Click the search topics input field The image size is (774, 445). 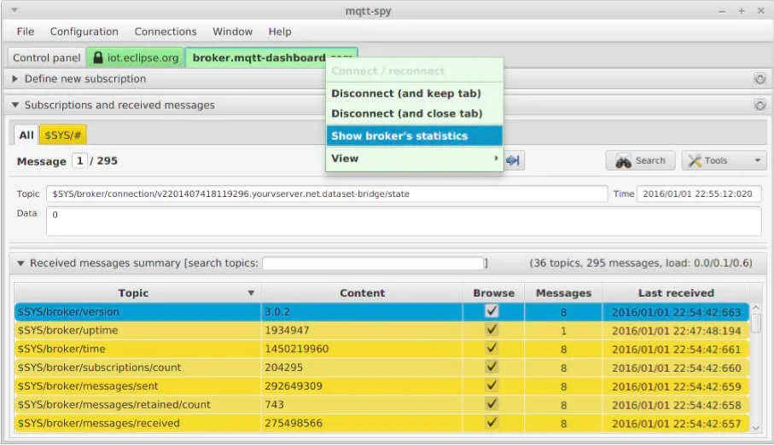pos(373,263)
